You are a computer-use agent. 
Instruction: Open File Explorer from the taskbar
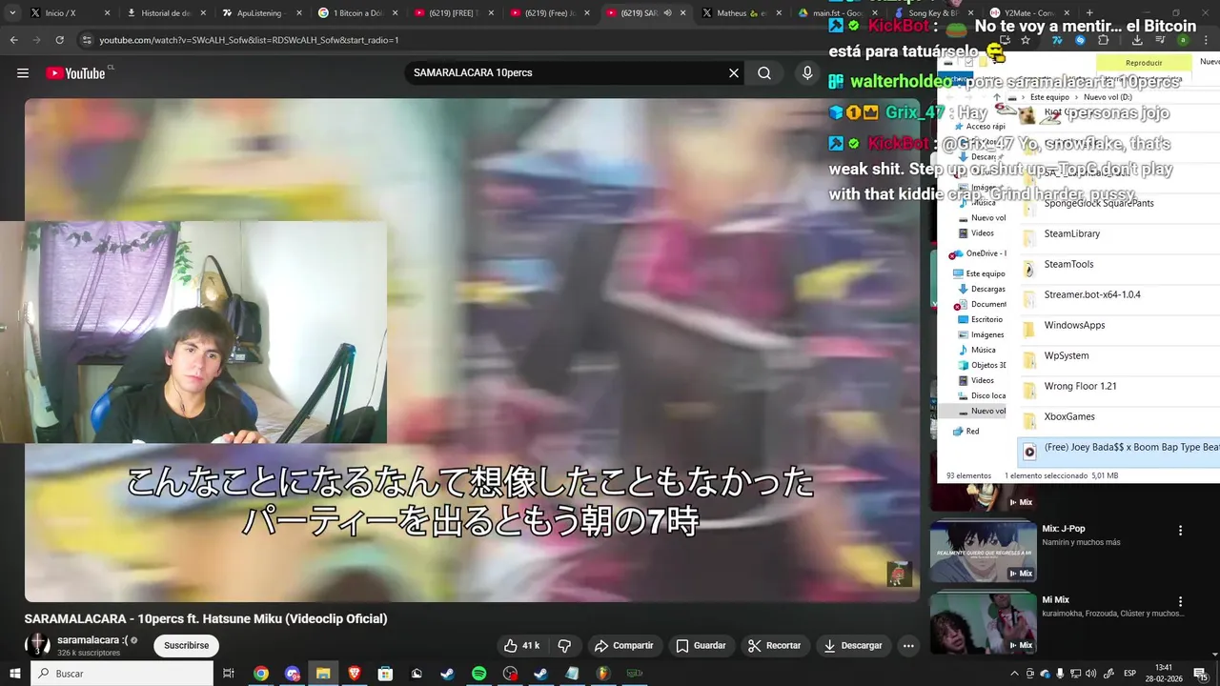coord(323,674)
